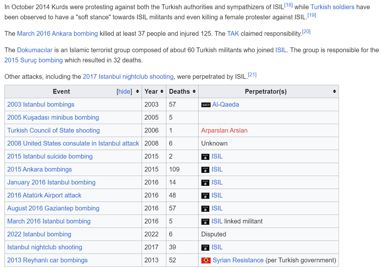
Task: Click ISIL flag in Istanbul nightclub shooting row
Action: point(205,247)
